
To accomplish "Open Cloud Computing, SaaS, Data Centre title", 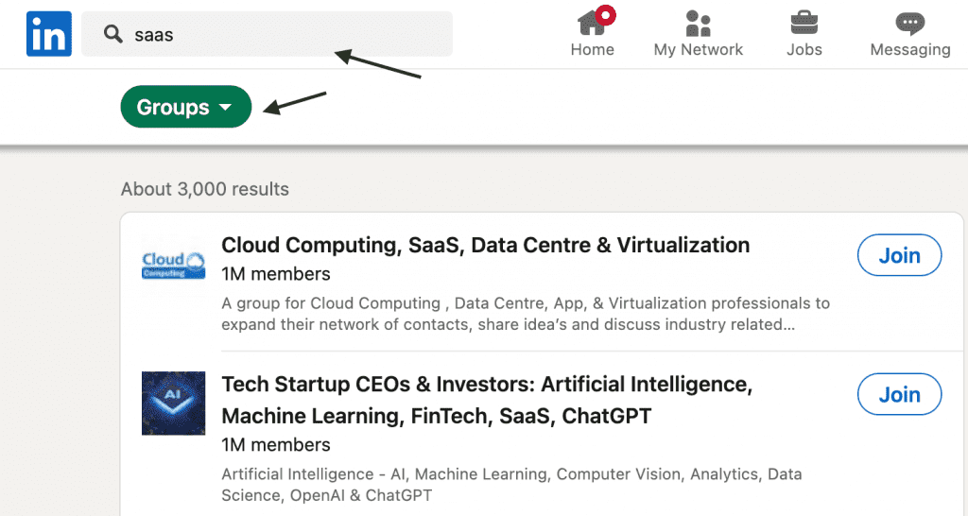I will click(485, 245).
